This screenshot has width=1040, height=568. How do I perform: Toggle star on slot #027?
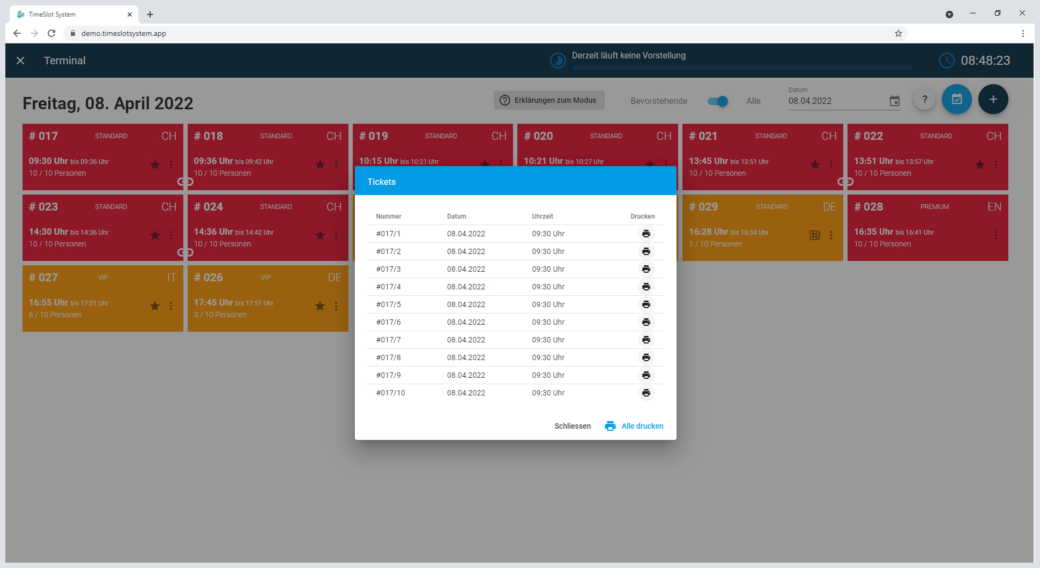tap(155, 306)
